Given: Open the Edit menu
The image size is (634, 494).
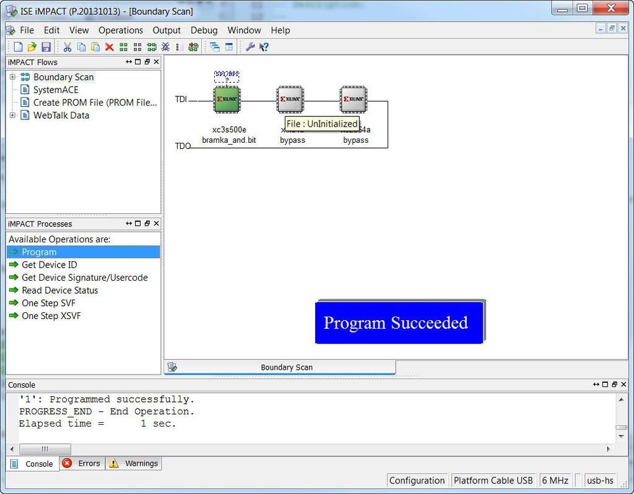Looking at the screenshot, I should (52, 30).
